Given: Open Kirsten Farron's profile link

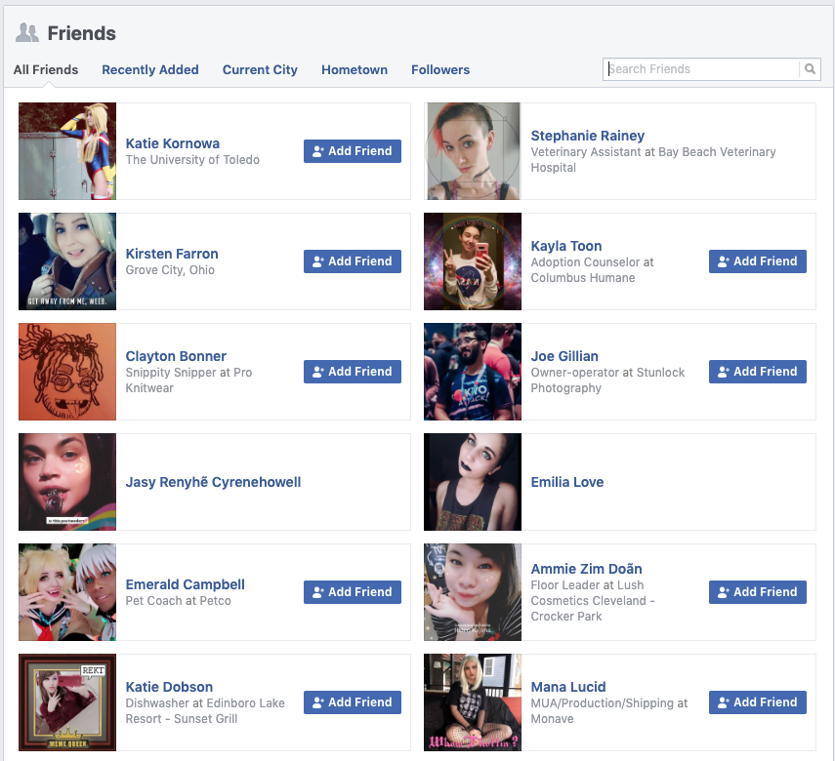Looking at the screenshot, I should click(172, 254).
